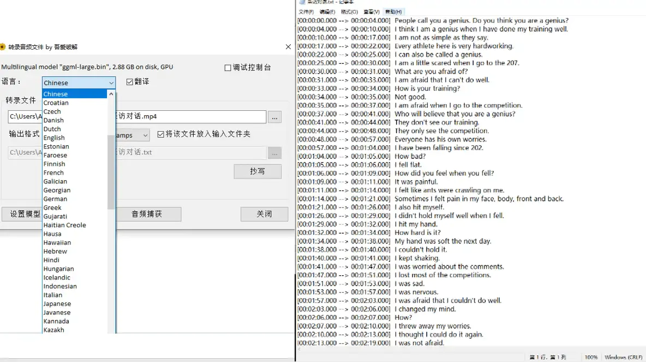Click the 关闭 close button in the app
This screenshot has height=362, width=646.
click(x=264, y=213)
